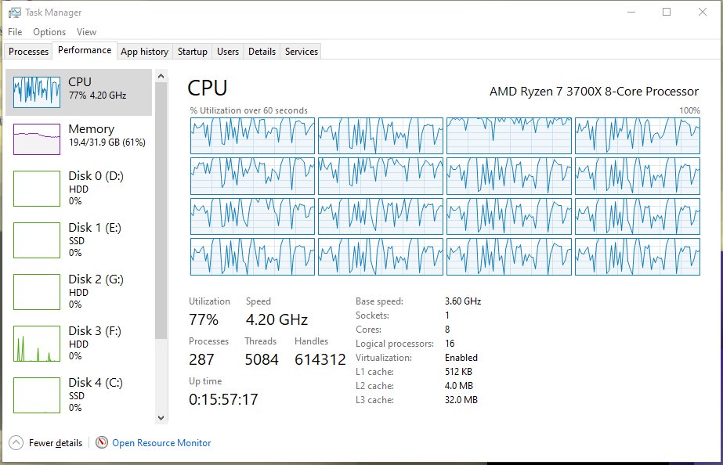This screenshot has height=465, width=723.
Task: Click the Utilization value 77%
Action: click(x=204, y=319)
